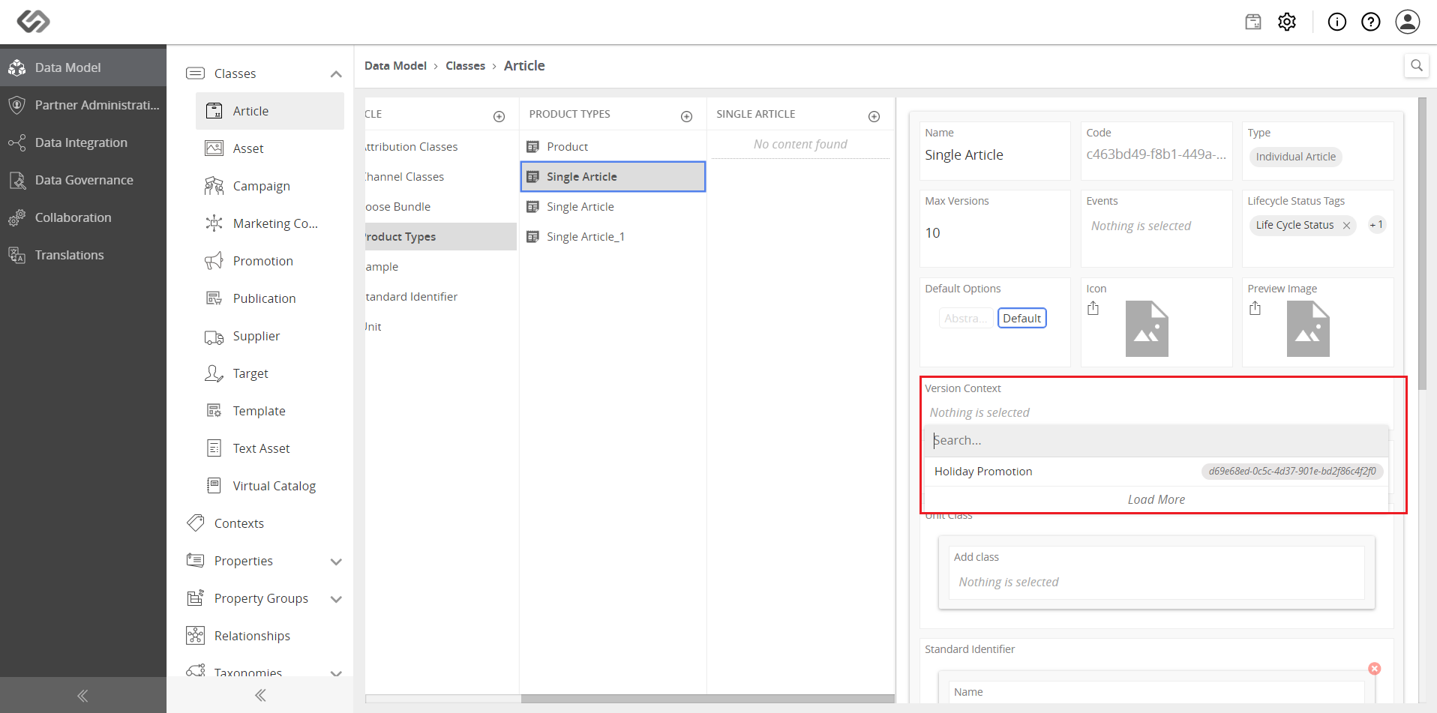Click the Preview Image placeholder thumbnail
Screen dimensions: 1437x713
click(1308, 328)
